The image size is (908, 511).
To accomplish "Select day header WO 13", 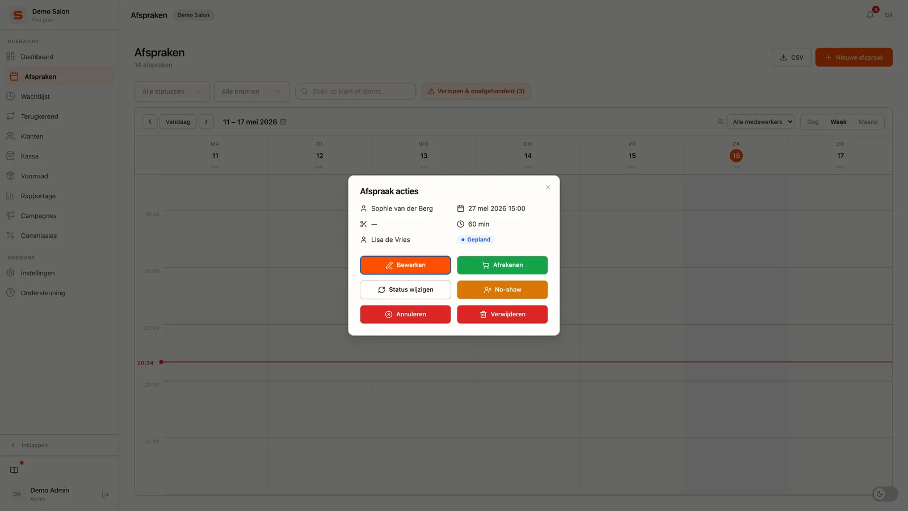I will (423, 155).
